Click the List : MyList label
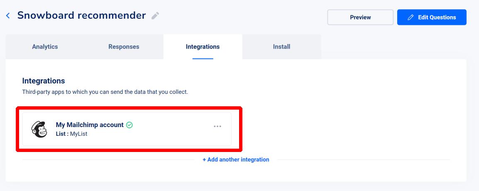The height and width of the screenshot is (191, 479). [x=71, y=134]
